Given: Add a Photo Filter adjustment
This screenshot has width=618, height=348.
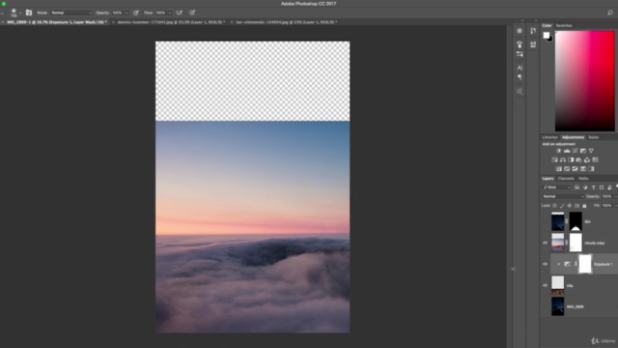Looking at the screenshot, I should click(579, 159).
